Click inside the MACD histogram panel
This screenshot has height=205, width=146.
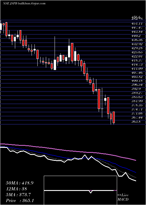coord(80,190)
